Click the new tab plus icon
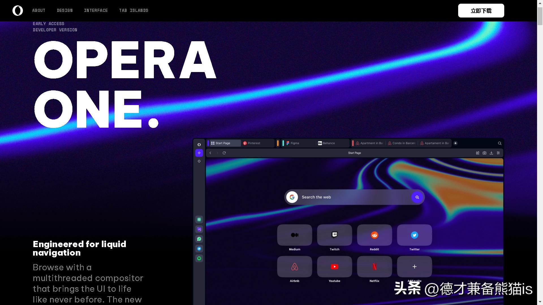 (x=455, y=143)
